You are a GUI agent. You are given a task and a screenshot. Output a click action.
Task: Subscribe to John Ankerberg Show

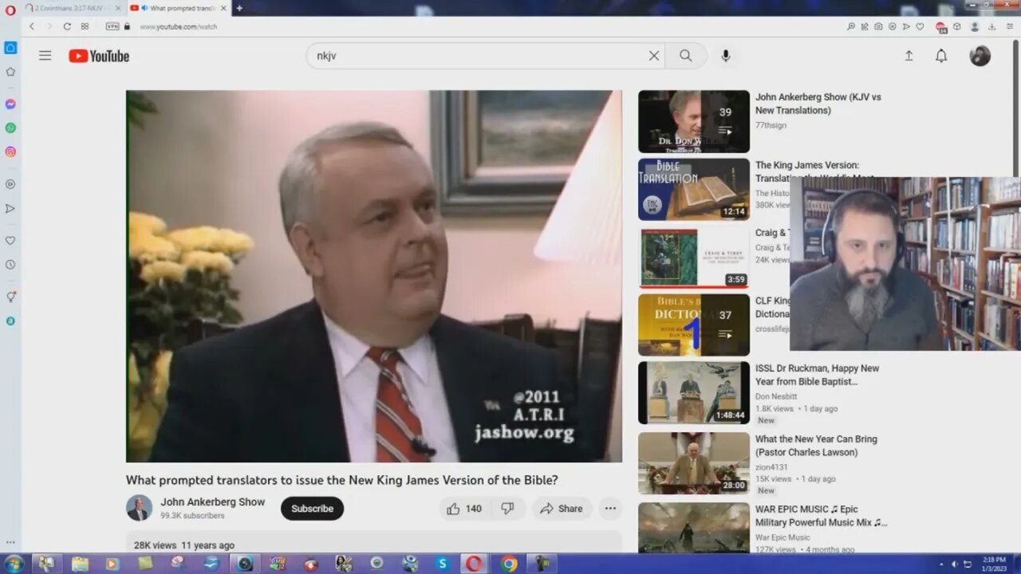pos(312,509)
